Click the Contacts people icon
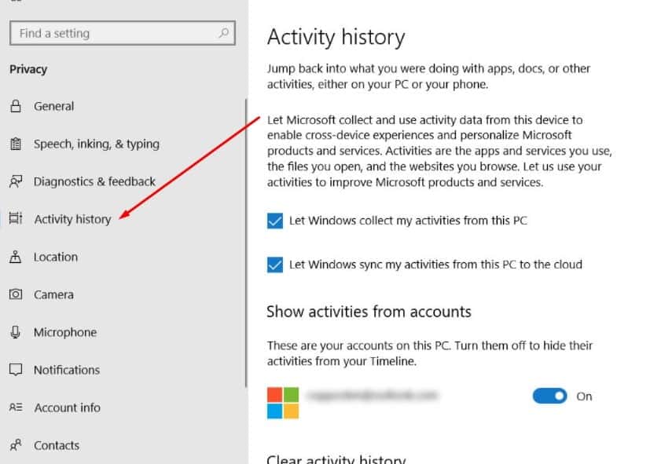The height and width of the screenshot is (464, 661). [16, 445]
